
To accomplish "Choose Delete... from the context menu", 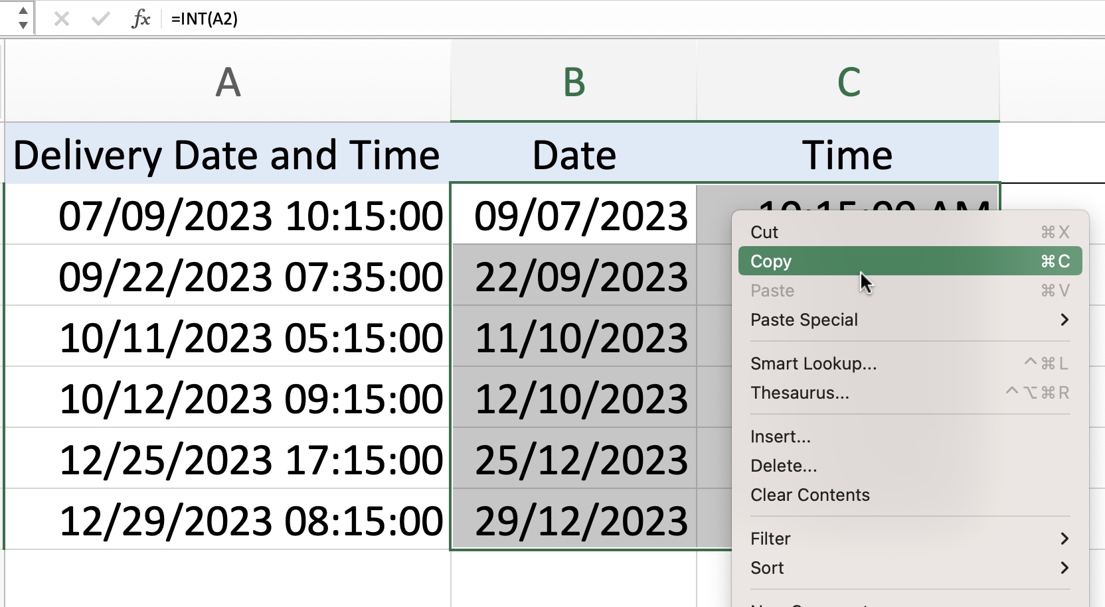I will [x=910, y=466].
